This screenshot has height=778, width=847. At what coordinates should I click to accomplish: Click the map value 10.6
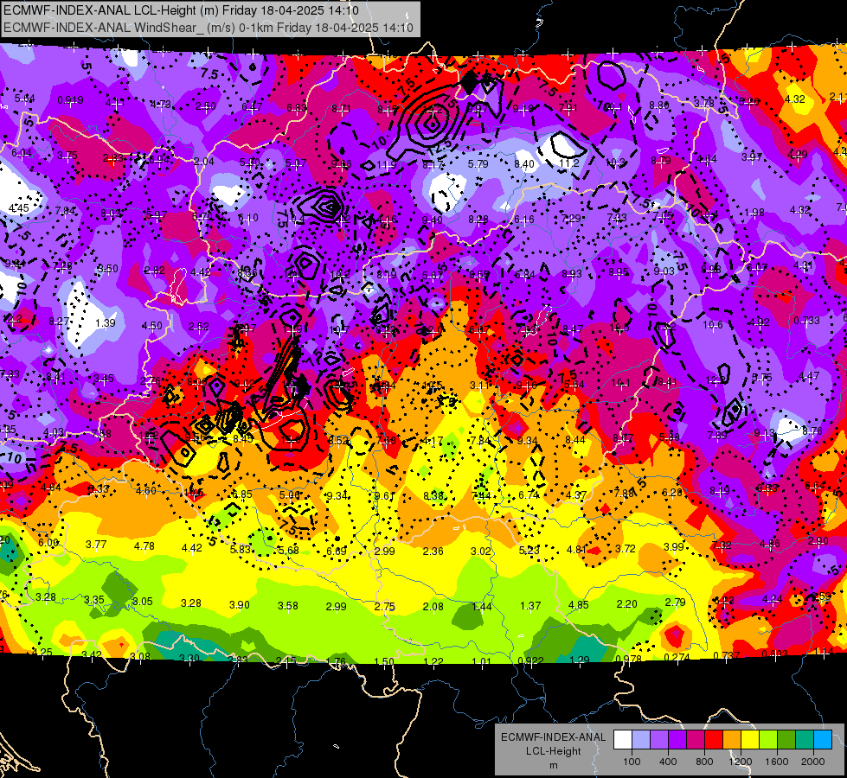713,324
